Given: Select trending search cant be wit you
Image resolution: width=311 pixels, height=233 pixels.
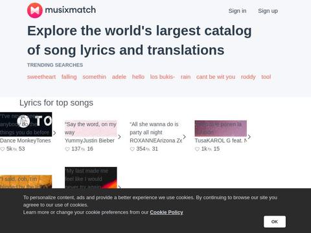Looking at the screenshot, I should click(216, 77).
